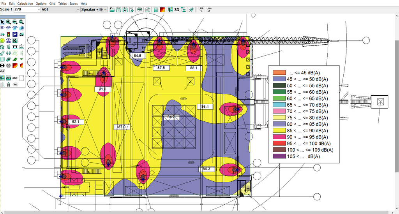Expand the Scale 270 dropdown
Viewport: 399px width, 214px height.
tap(38, 9)
